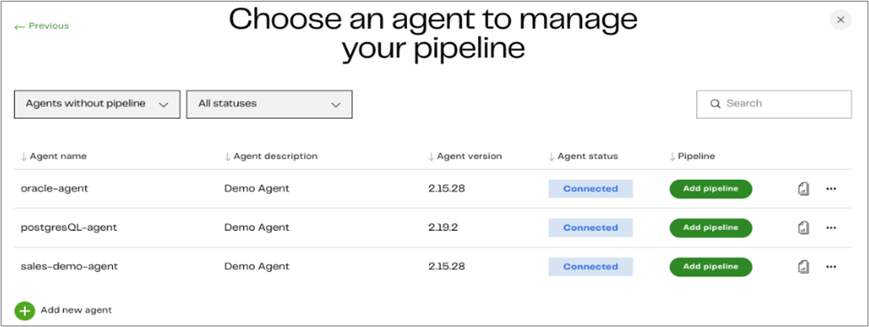The image size is (869, 327).
Task: Open the document icon for sales-demo-agent
Action: (x=804, y=266)
